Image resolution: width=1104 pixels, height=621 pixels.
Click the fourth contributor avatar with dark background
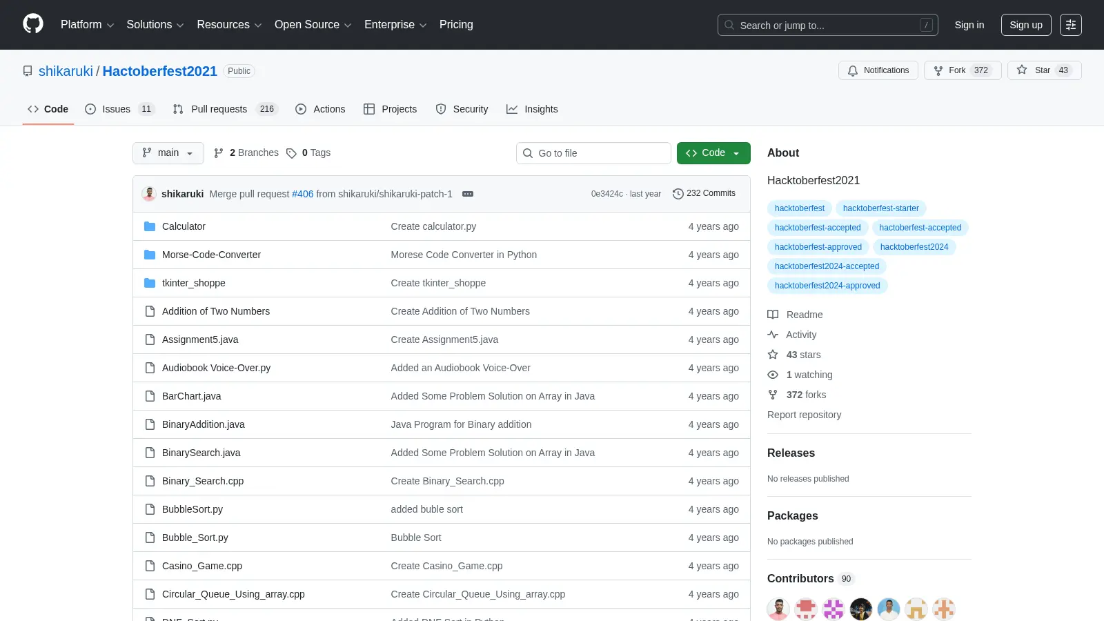point(861,609)
